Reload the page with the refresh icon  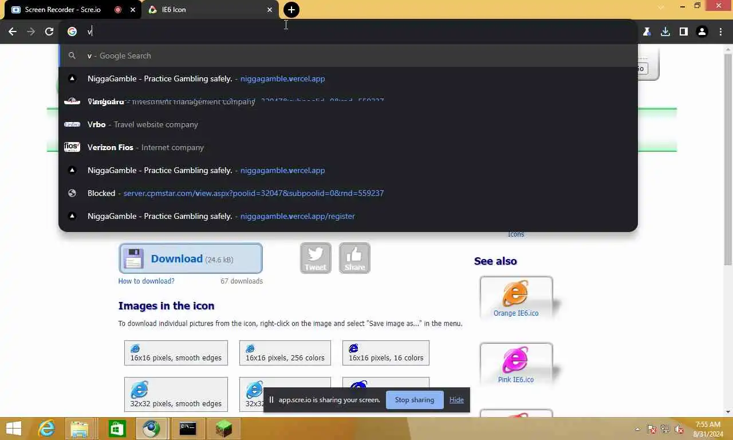pyautogui.click(x=49, y=32)
